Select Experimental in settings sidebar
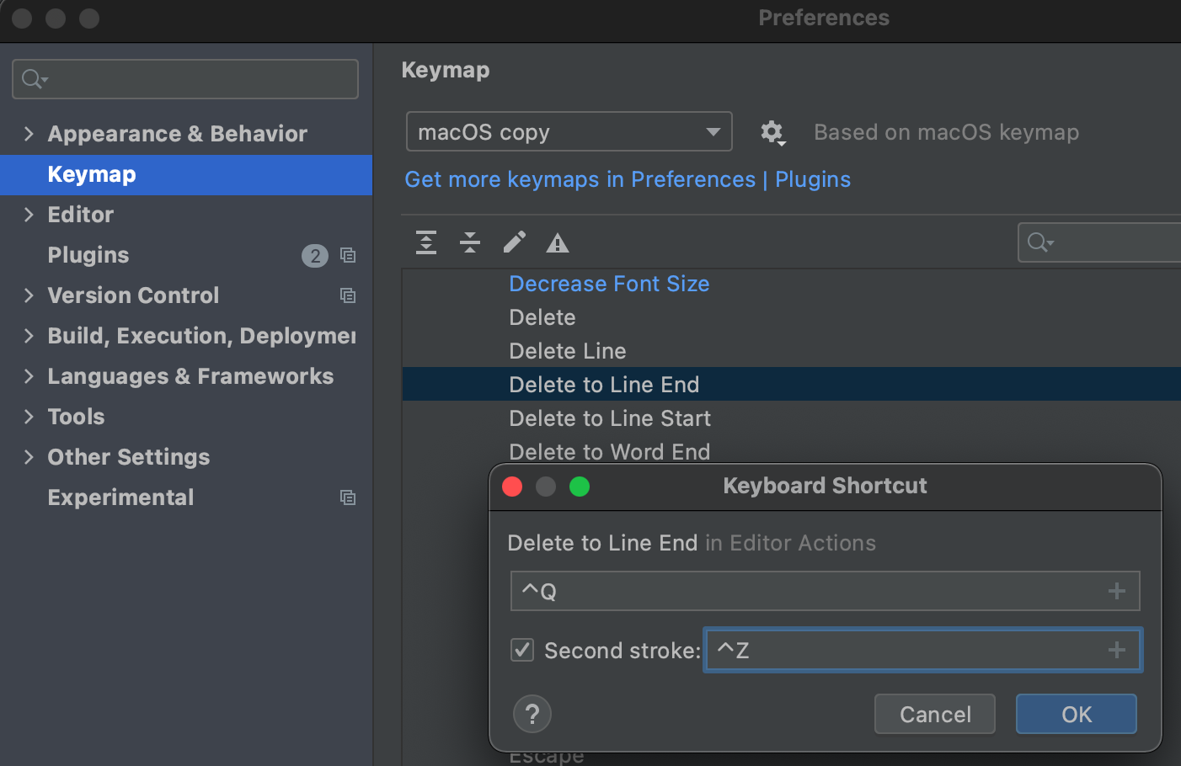Viewport: 1181px width, 766px height. (x=120, y=497)
